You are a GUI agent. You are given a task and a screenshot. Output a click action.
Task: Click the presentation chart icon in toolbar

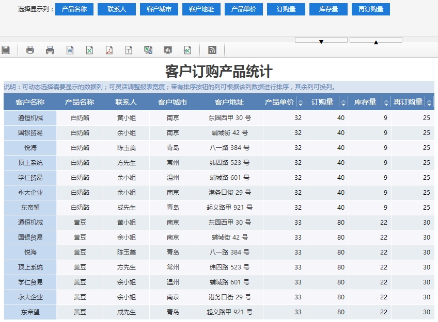click(x=168, y=50)
